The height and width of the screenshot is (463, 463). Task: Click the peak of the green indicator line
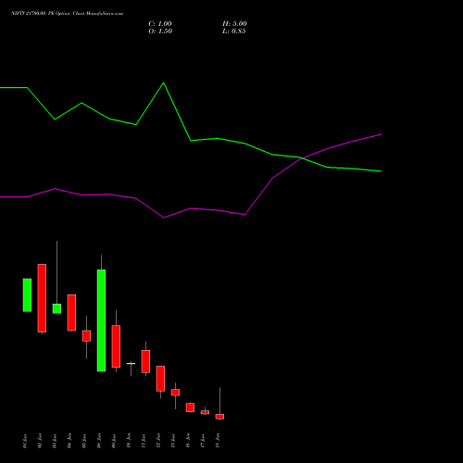click(x=164, y=82)
